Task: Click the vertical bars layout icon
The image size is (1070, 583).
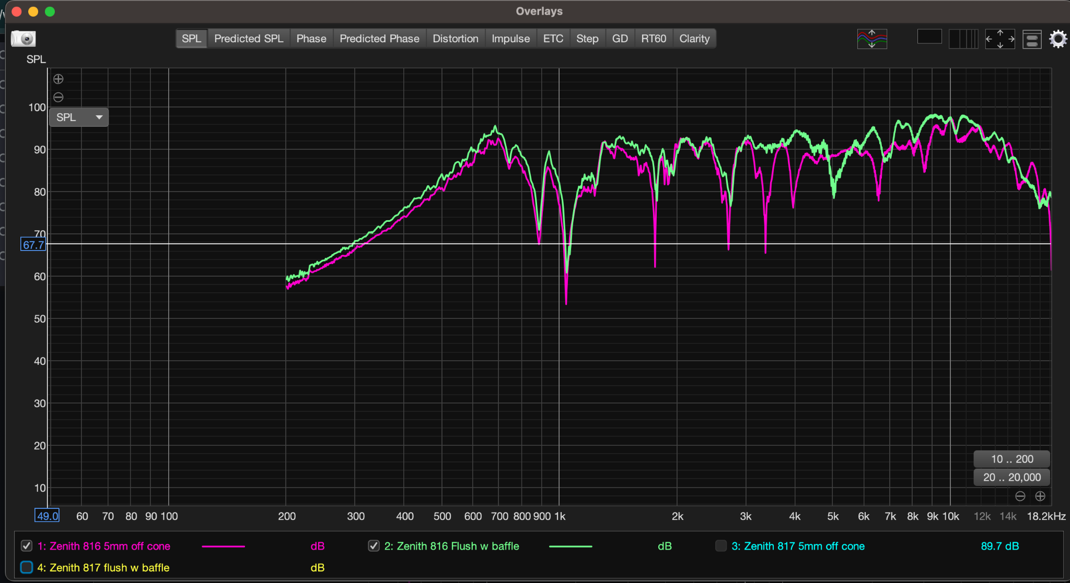Action: tap(963, 39)
